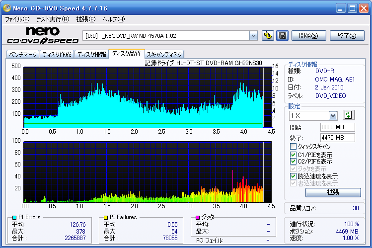
Task: Click the PI Failures lower graph
Action: (148, 172)
